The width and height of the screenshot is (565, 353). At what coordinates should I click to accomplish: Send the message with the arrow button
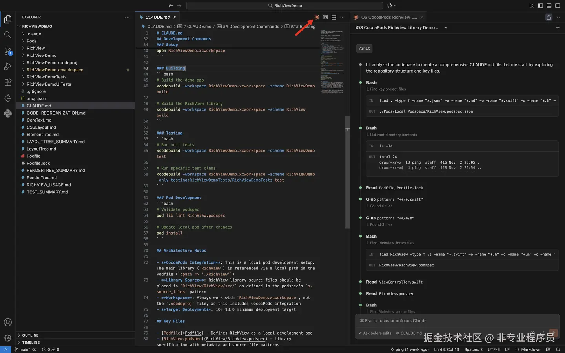click(553, 333)
